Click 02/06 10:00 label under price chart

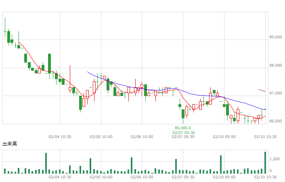click(142, 137)
